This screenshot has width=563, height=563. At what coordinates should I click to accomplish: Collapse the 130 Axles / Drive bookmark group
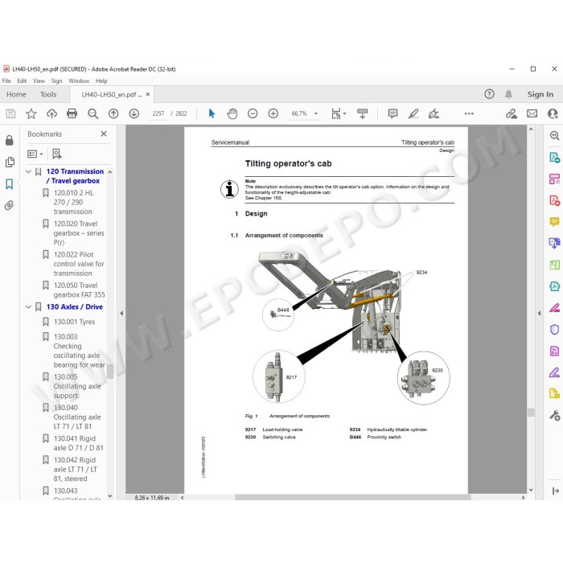29,307
